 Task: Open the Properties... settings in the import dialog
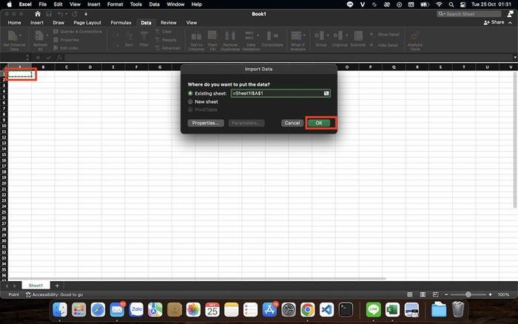click(x=204, y=123)
